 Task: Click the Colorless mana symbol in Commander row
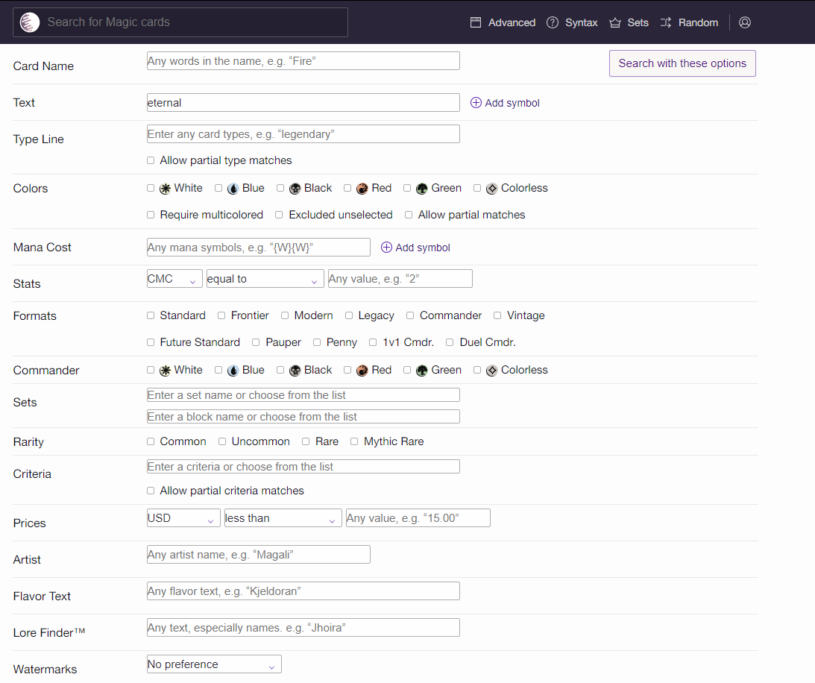pos(491,371)
